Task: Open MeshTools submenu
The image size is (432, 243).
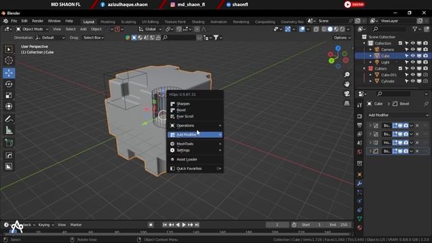Action: (x=195, y=144)
